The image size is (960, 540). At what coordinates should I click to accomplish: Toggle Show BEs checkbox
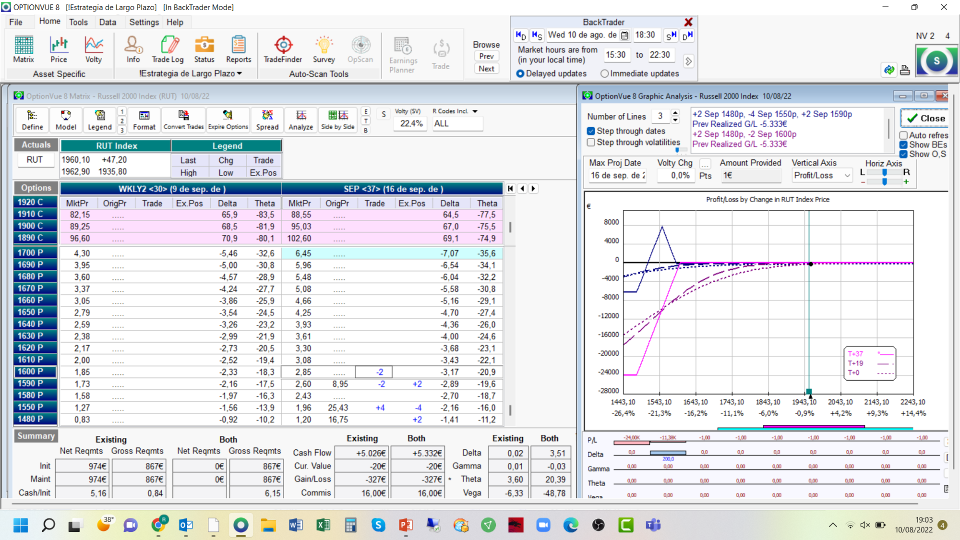[903, 144]
